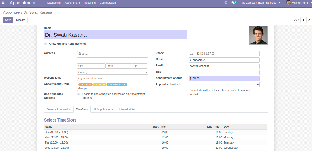The height and width of the screenshot is (151, 312).
Task: Open the apps grid menu icon
Action: click(3, 3)
